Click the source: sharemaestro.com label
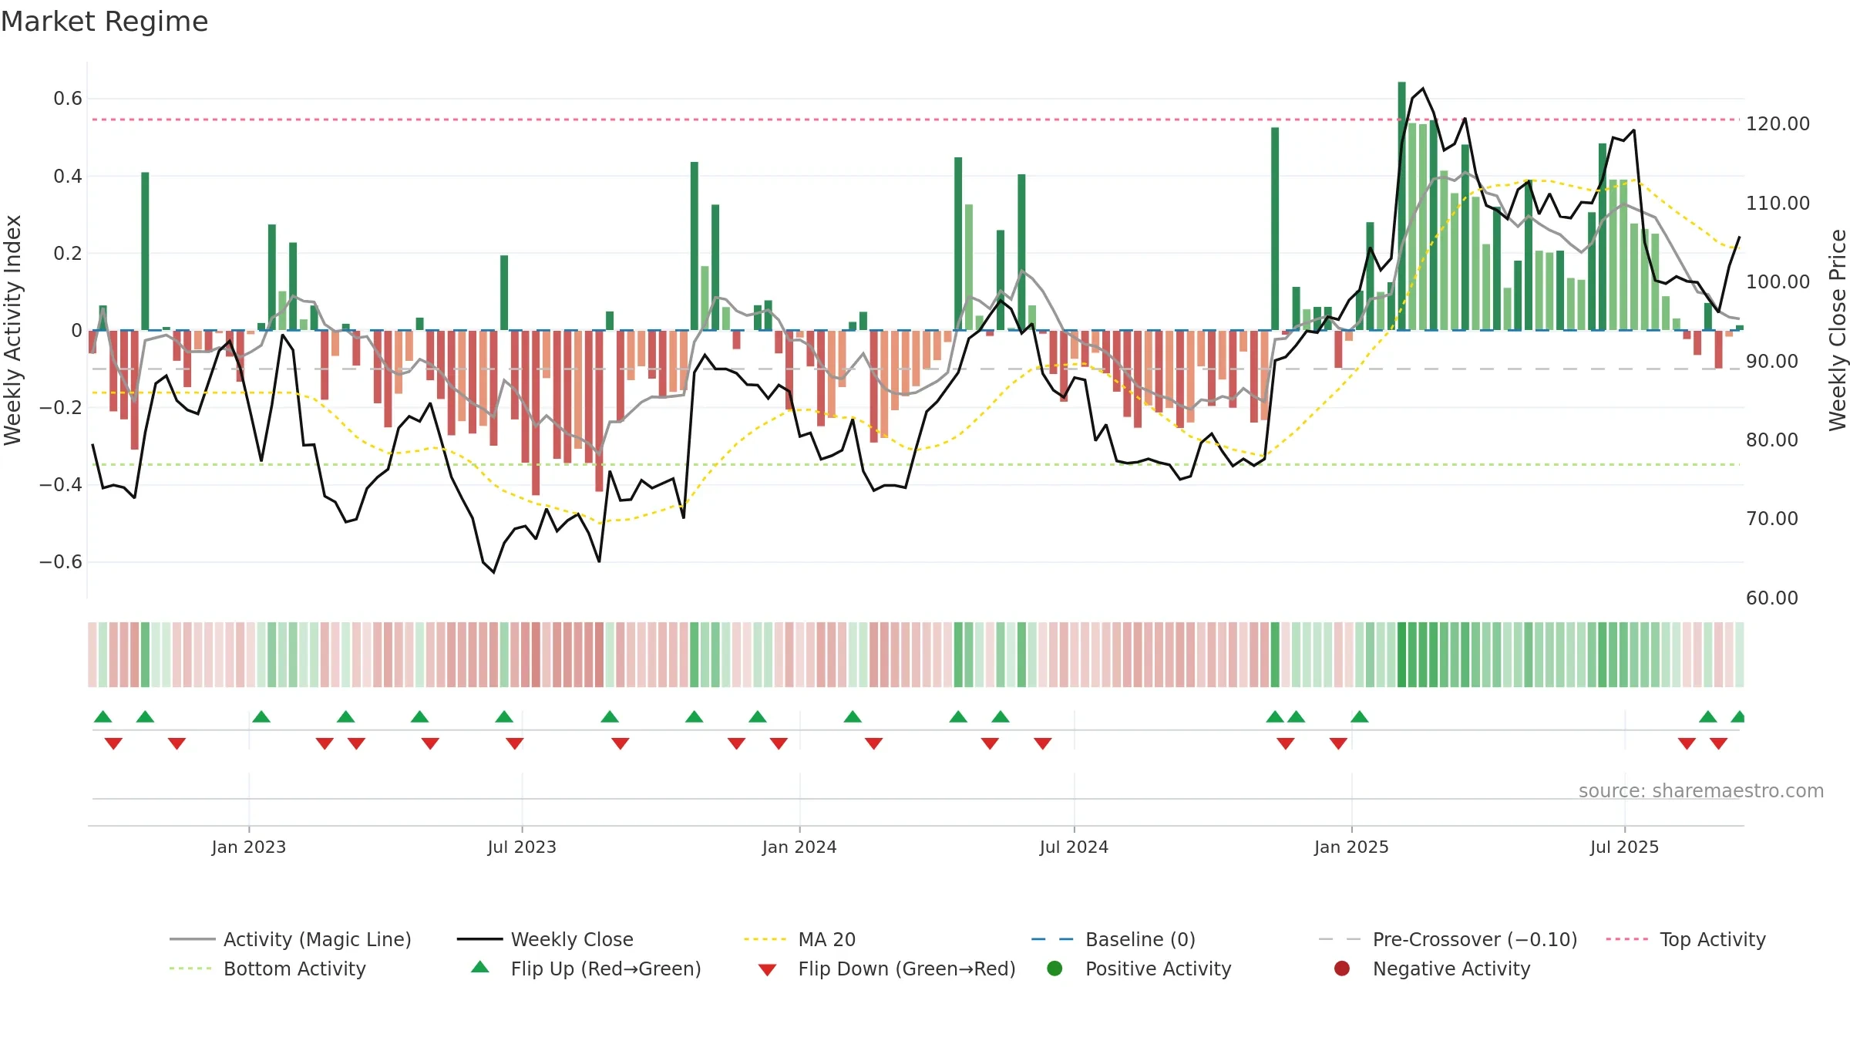The height and width of the screenshot is (1041, 1850). pos(1701,790)
